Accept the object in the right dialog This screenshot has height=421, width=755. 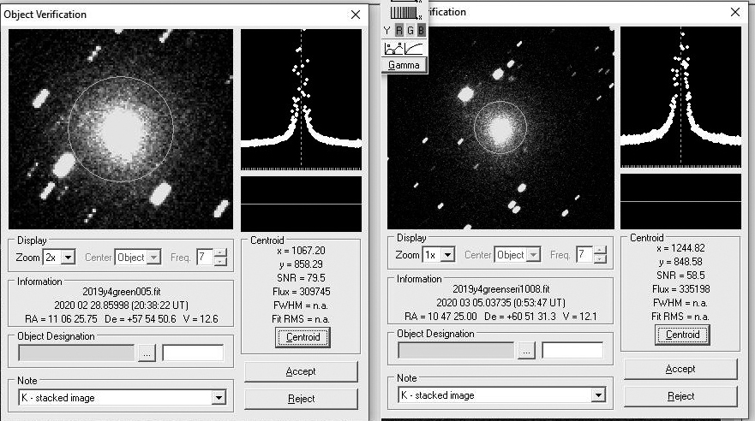click(680, 369)
